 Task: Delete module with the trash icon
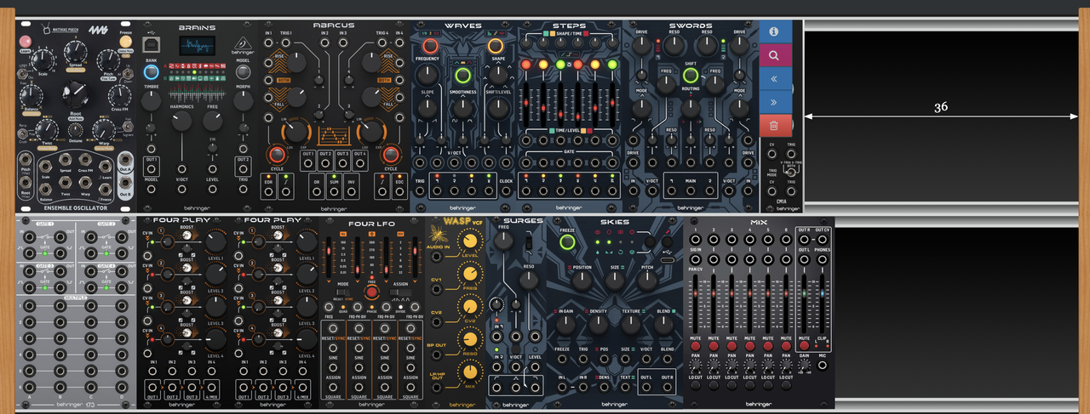point(775,125)
